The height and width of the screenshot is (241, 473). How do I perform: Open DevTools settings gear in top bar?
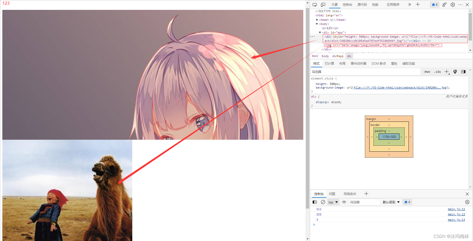[453, 5]
